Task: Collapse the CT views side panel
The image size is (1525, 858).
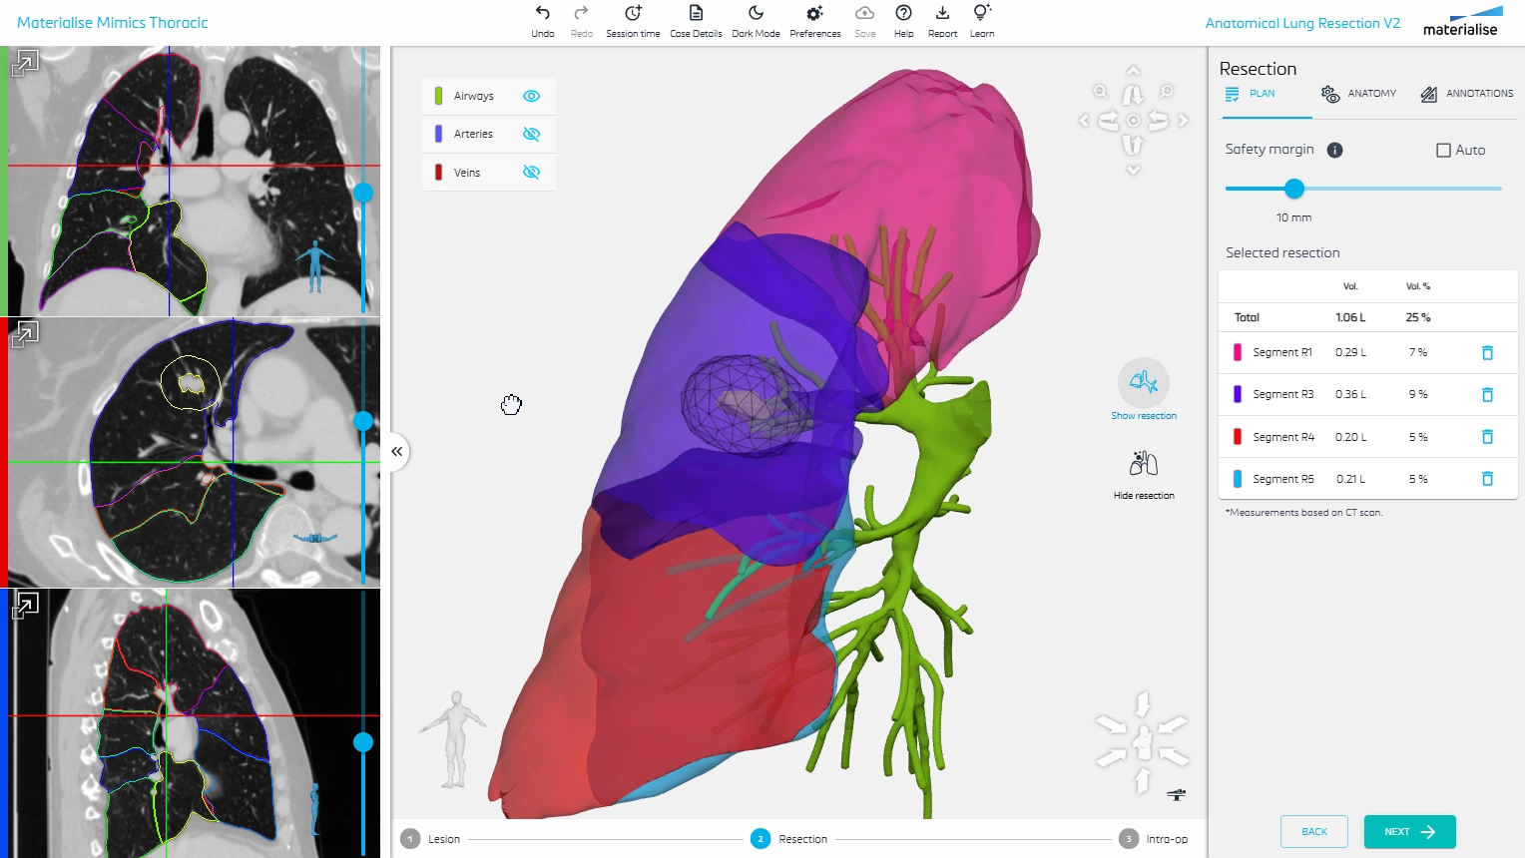Action: click(396, 452)
